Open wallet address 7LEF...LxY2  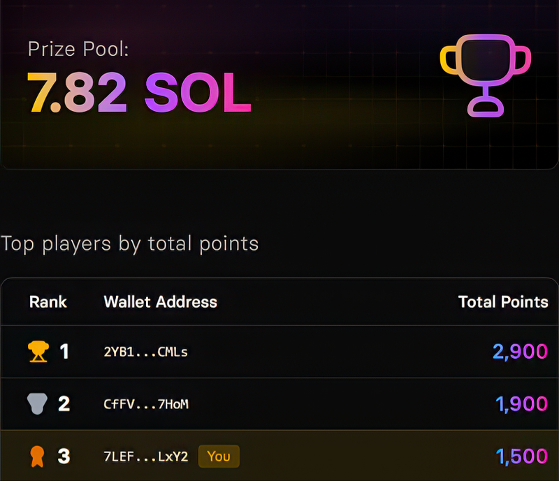[x=145, y=457]
